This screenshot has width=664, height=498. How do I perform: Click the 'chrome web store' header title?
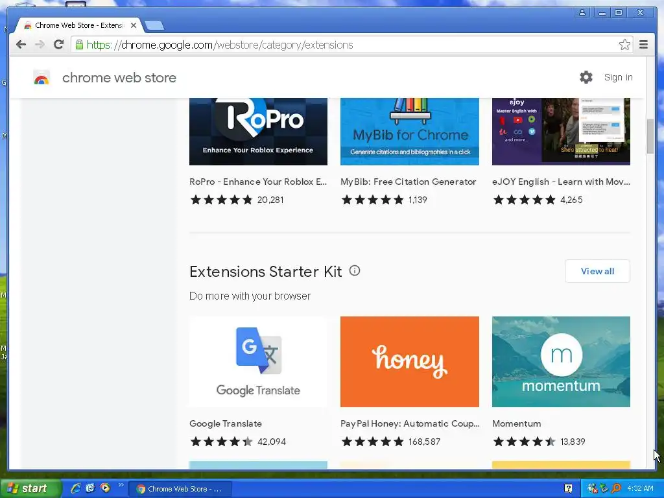click(x=119, y=78)
